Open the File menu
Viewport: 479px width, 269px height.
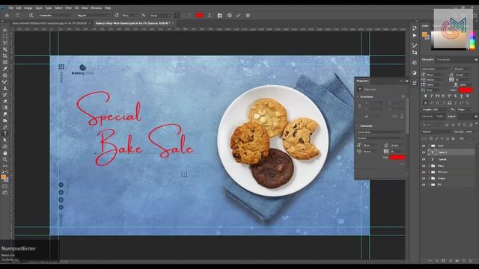pos(11,8)
